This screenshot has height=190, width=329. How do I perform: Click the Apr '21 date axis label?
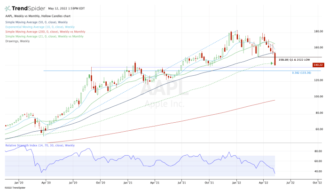155,182
